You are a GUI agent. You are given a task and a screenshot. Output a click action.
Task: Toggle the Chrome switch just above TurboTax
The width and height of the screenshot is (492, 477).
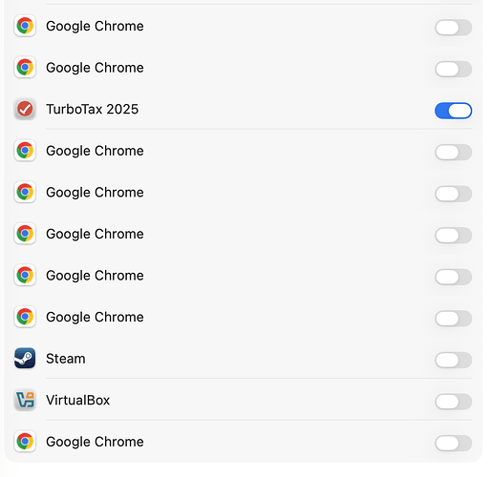click(x=453, y=70)
